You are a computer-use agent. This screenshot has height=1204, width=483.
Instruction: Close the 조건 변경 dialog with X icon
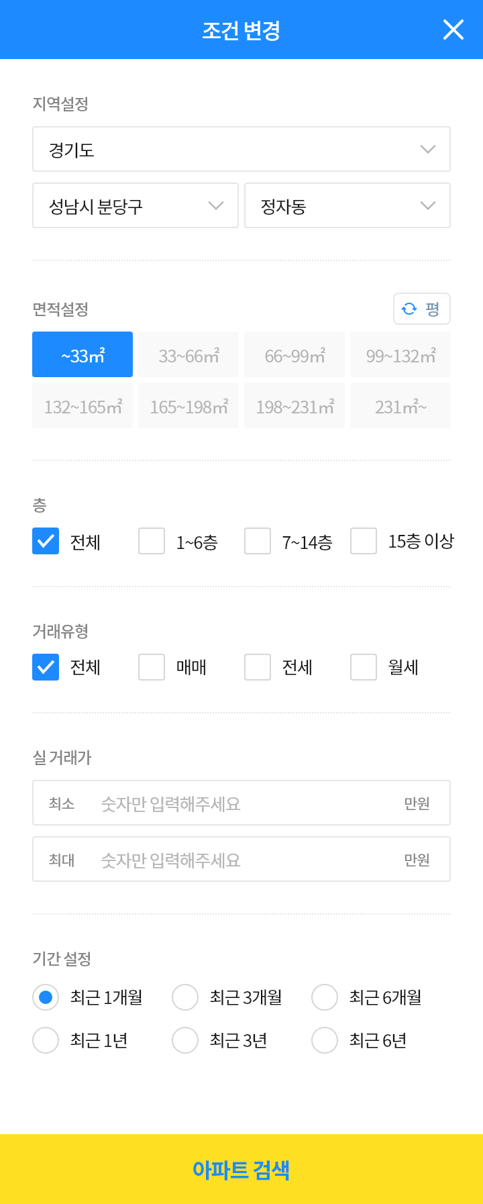point(453,30)
